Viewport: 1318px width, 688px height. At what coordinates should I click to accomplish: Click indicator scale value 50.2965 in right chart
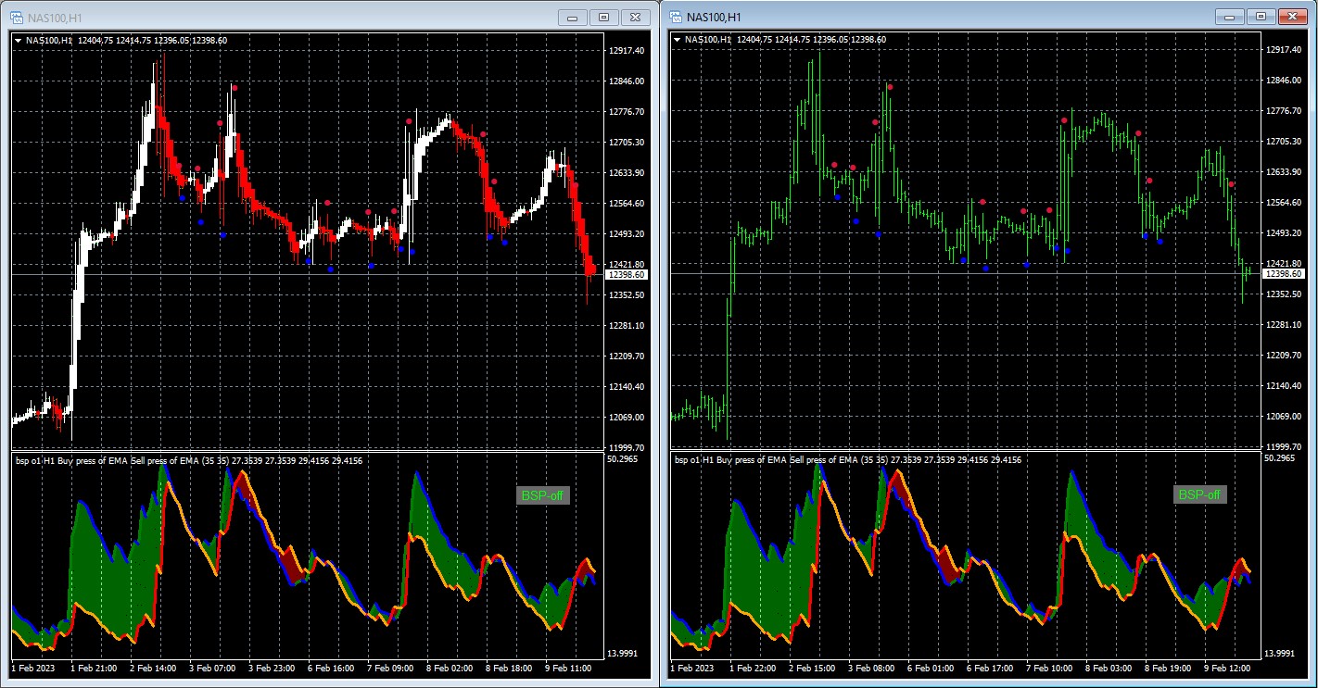tap(1281, 458)
